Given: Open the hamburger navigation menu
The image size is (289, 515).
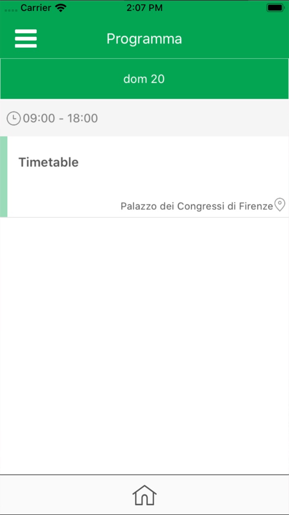Looking at the screenshot, I should [x=26, y=39].
